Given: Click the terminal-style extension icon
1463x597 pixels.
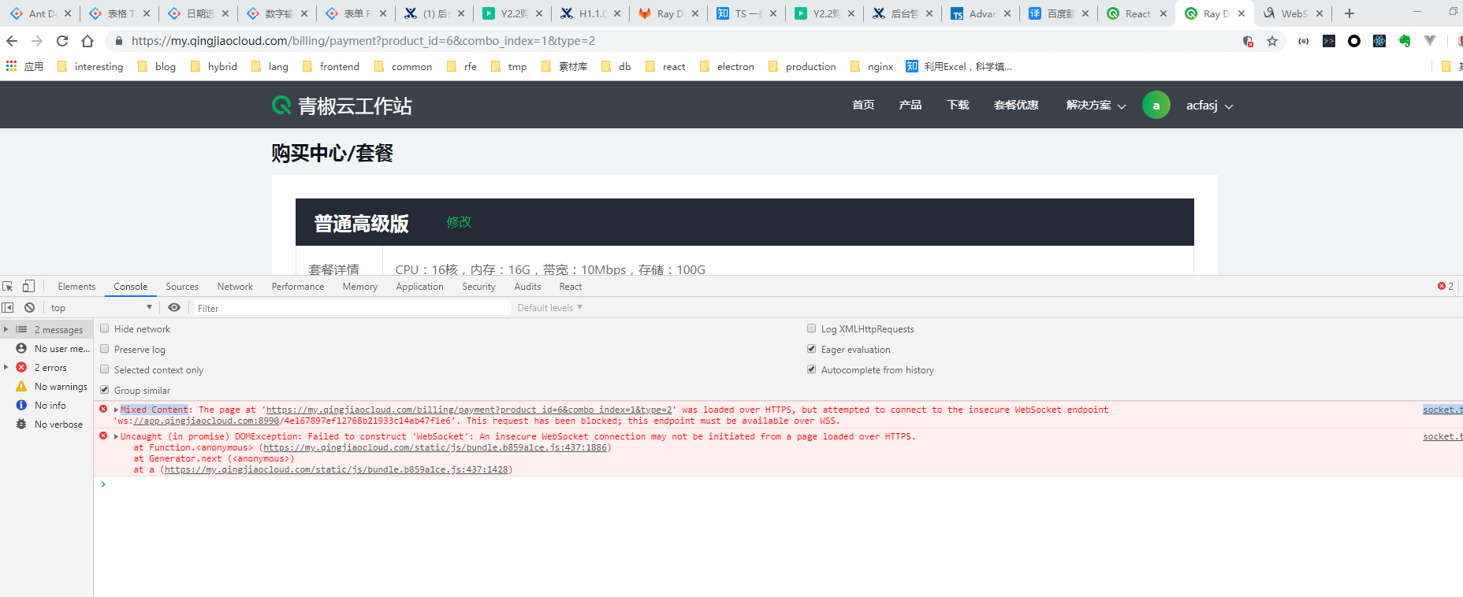Looking at the screenshot, I should click(x=1329, y=41).
